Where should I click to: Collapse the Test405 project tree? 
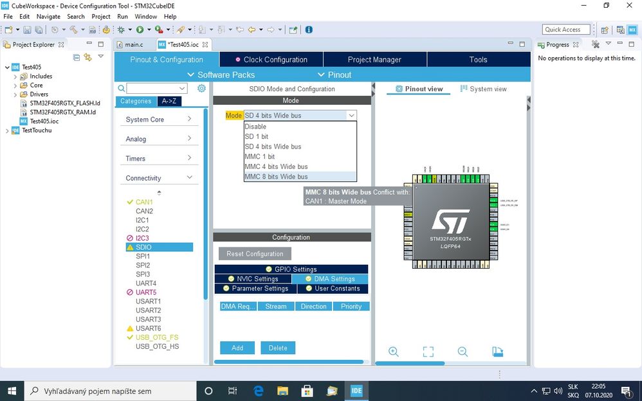point(7,67)
